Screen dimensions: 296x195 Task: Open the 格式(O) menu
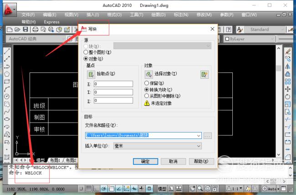114,15
